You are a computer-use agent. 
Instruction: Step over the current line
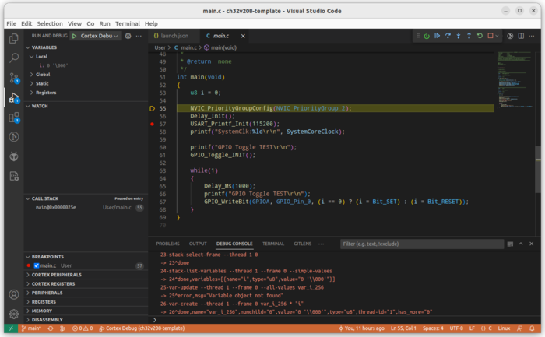pyautogui.click(x=448, y=36)
